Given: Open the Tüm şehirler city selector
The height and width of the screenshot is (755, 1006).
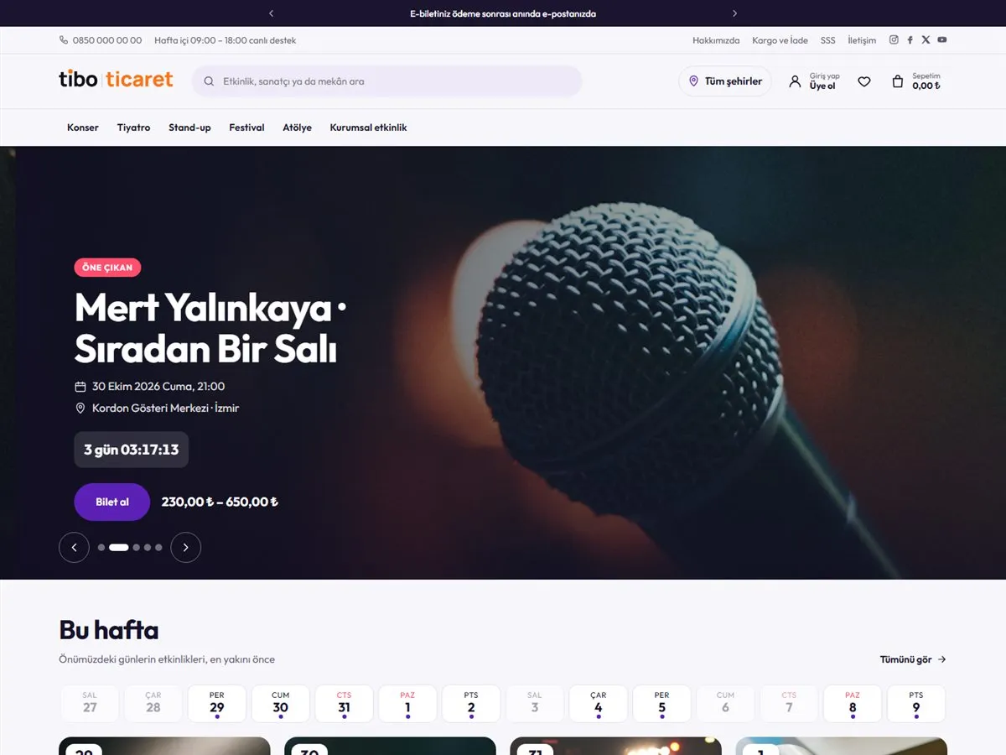Looking at the screenshot, I should pos(725,81).
